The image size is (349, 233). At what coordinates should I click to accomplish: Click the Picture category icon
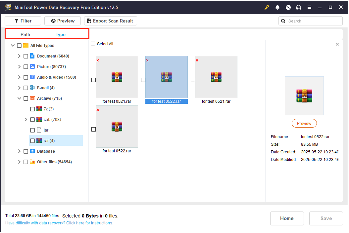[x=32, y=66]
